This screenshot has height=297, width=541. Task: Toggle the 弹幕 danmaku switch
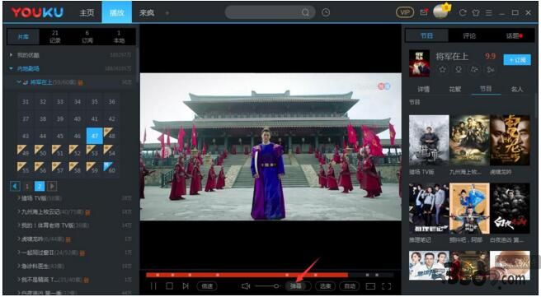coord(299,286)
